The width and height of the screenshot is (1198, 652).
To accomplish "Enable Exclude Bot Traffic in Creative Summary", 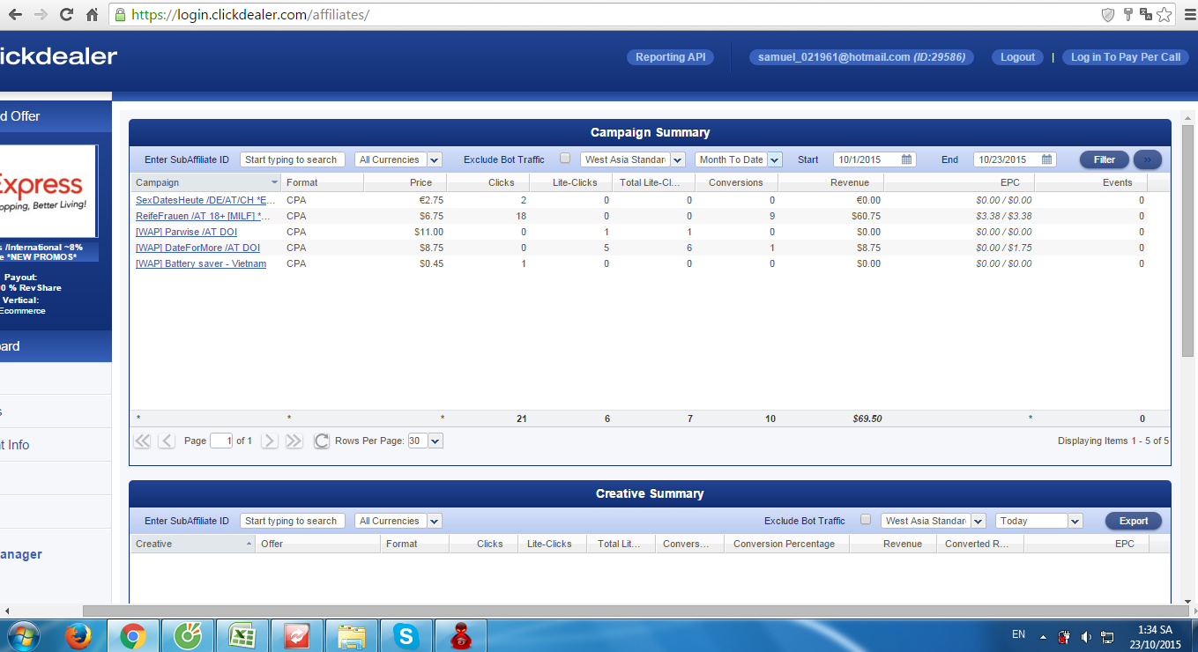I will tap(866, 520).
